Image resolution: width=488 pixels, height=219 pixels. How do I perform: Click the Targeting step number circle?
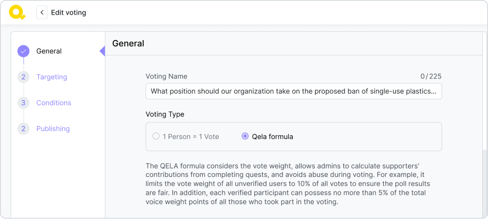tap(23, 77)
